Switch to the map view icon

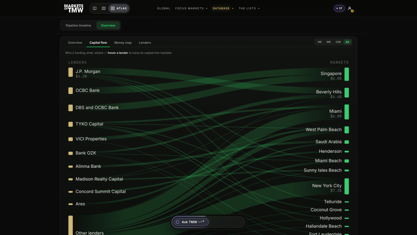tap(104, 8)
